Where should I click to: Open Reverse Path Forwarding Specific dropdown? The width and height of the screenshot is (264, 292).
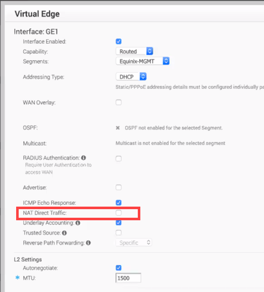click(134, 242)
